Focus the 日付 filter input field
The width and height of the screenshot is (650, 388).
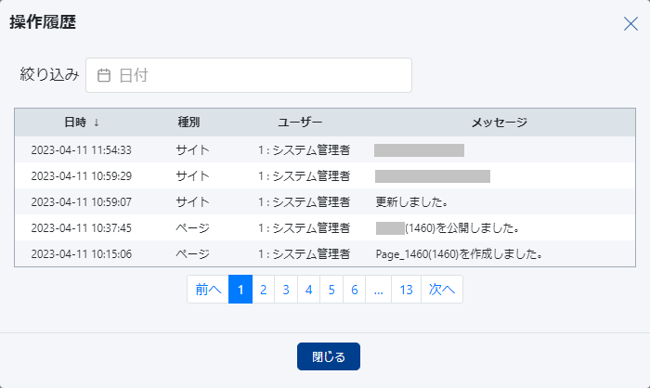260,76
